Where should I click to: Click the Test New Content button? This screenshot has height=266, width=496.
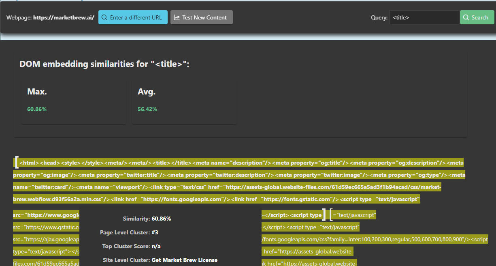tap(201, 17)
